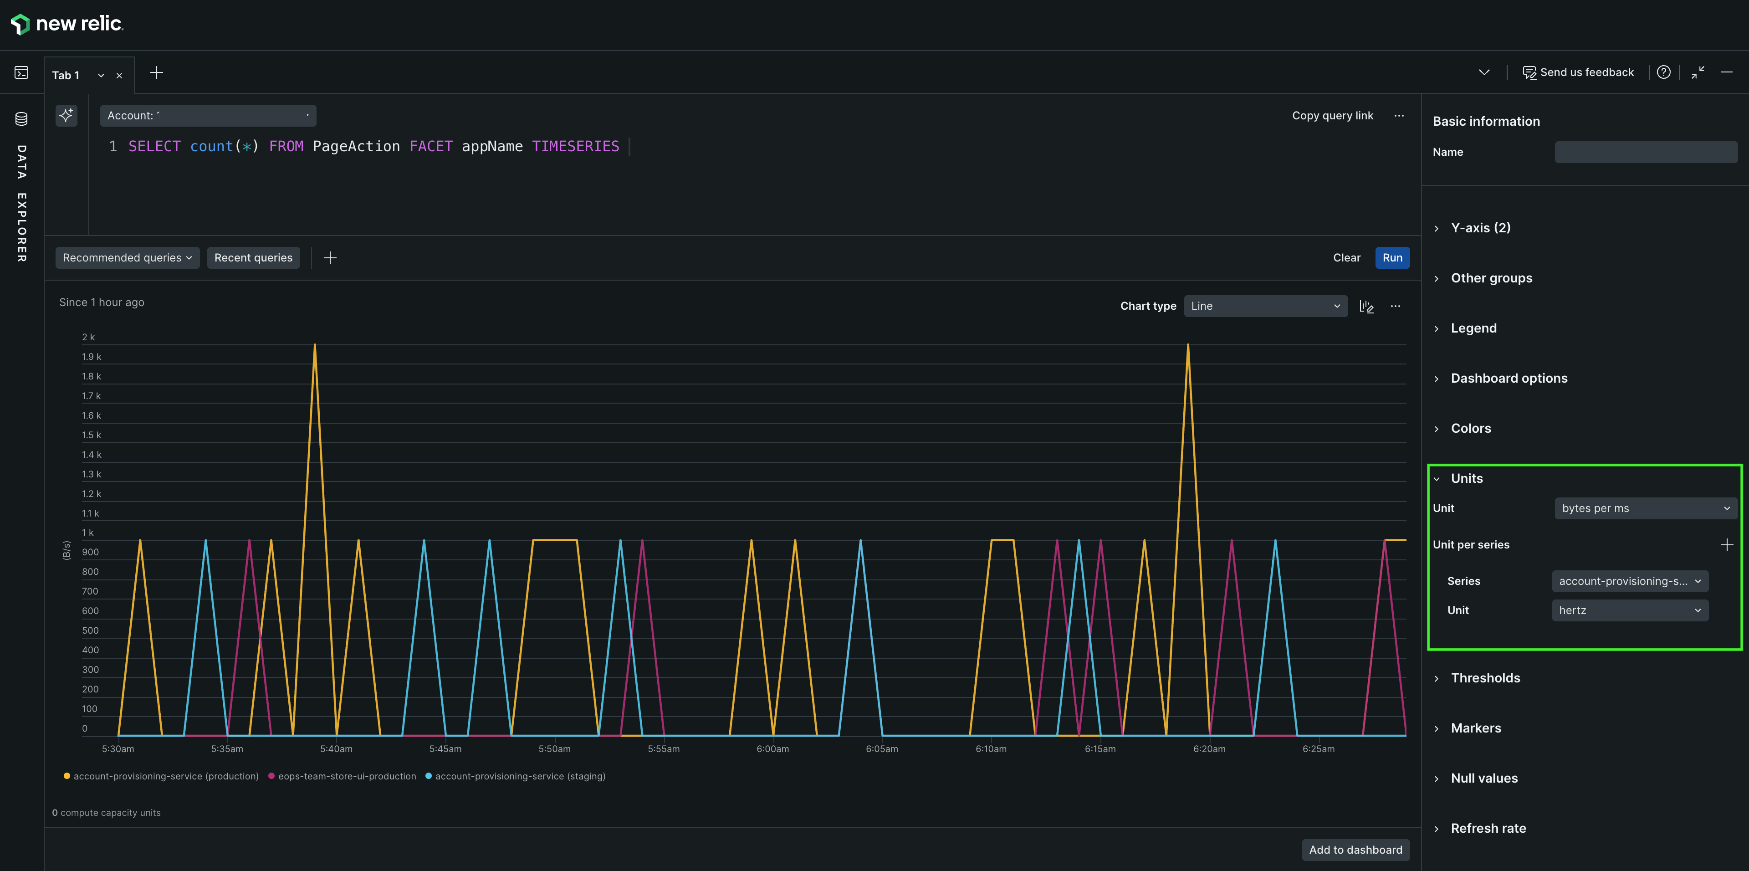Click the New Relic AI sparkle icon
The image size is (1749, 871).
pyautogui.click(x=66, y=115)
